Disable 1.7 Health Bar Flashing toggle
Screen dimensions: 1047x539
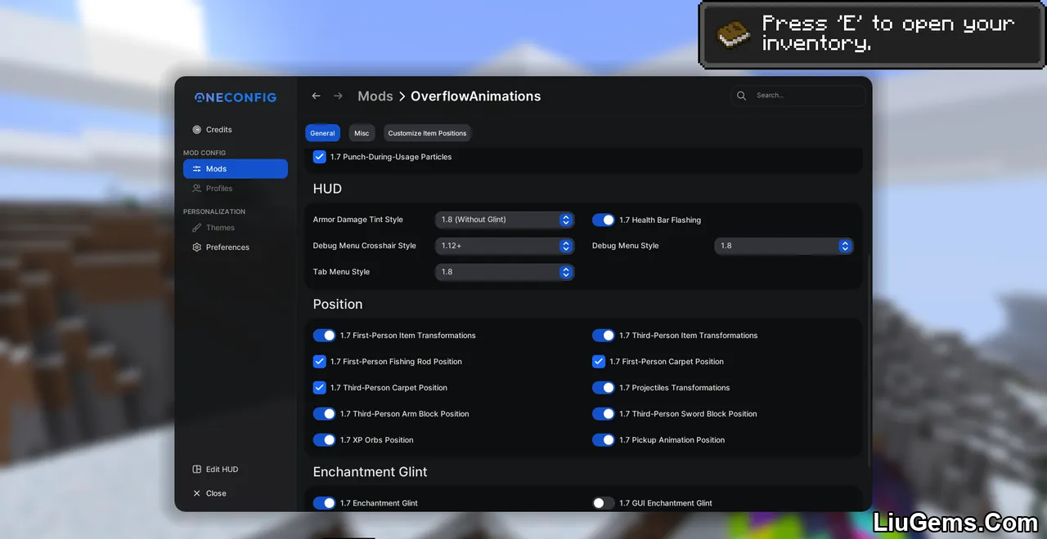click(x=604, y=220)
